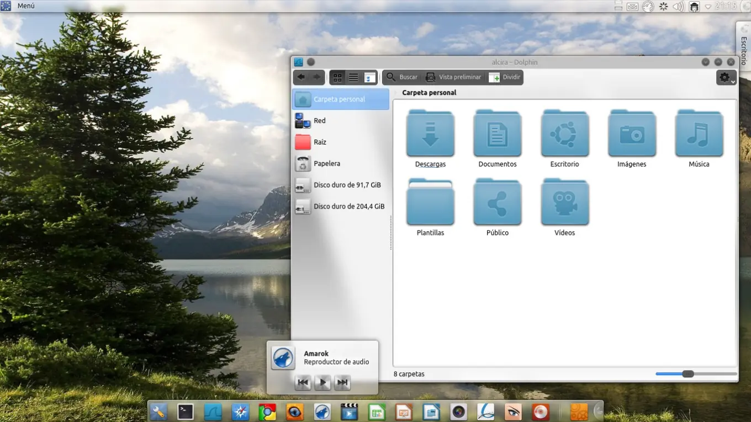
Task: Toggle Vista preliminar preview
Action: tap(453, 77)
